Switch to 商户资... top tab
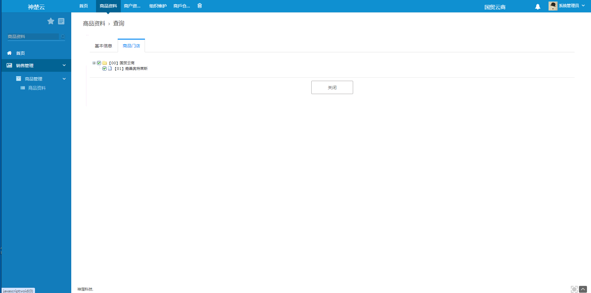This screenshot has height=293, width=591. (x=132, y=6)
